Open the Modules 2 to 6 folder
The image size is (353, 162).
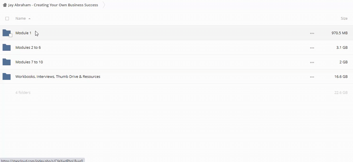tap(28, 48)
